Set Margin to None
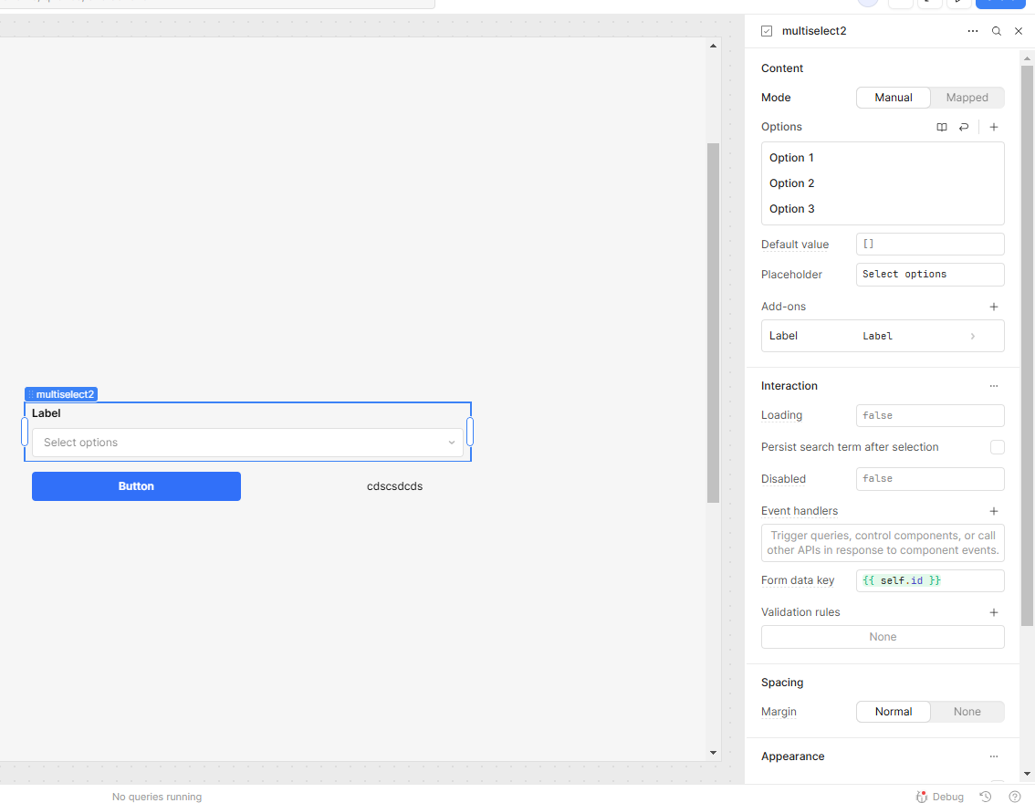This screenshot has width=1035, height=803. click(x=967, y=712)
